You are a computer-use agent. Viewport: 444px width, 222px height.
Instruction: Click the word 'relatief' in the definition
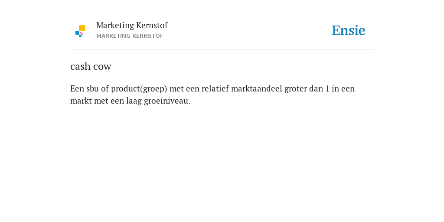click(x=215, y=88)
